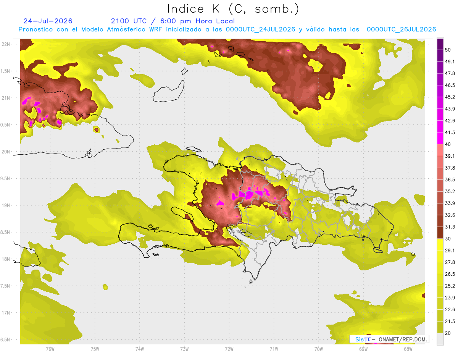This screenshot has height=354, width=458.
Task: Select the initialization stamp "0000UTC_24JUL2026"
Action: pyautogui.click(x=260, y=29)
